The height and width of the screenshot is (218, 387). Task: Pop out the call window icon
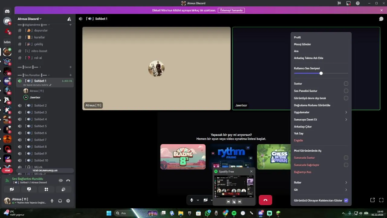point(372,200)
